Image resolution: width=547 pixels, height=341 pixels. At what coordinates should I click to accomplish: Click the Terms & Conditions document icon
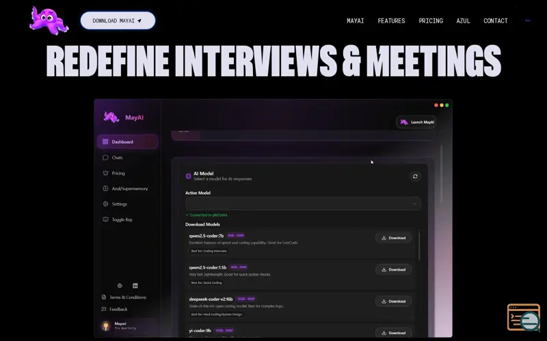coord(104,297)
